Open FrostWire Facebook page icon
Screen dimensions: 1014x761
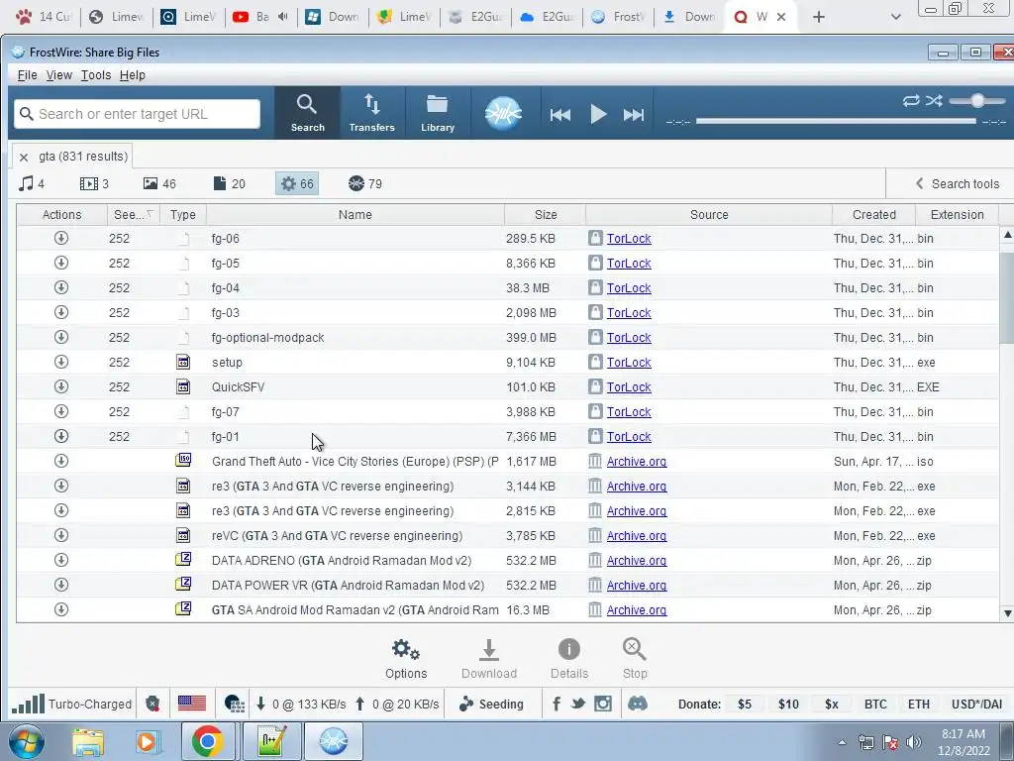[557, 705]
